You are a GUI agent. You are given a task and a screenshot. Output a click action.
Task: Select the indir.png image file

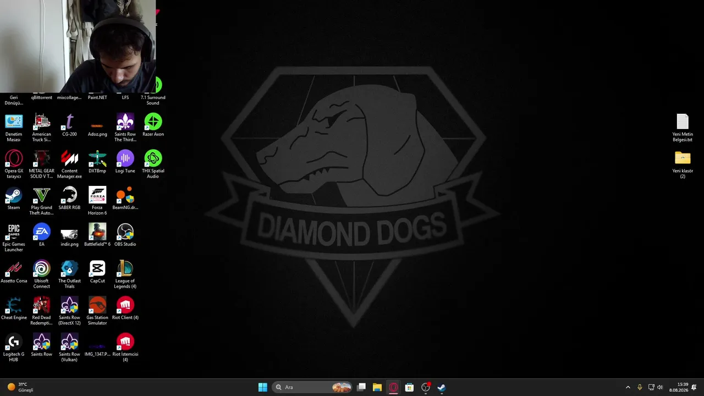69,235
